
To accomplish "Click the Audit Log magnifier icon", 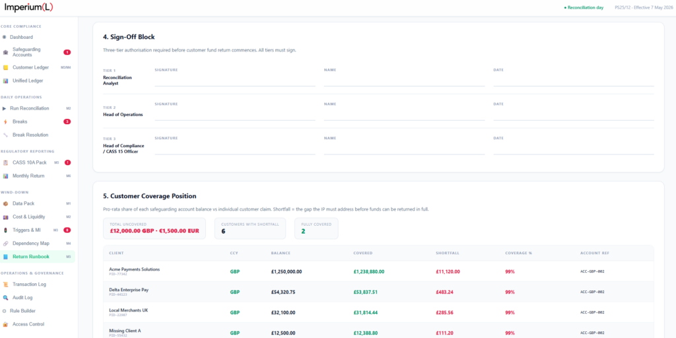I will pyautogui.click(x=5, y=298).
